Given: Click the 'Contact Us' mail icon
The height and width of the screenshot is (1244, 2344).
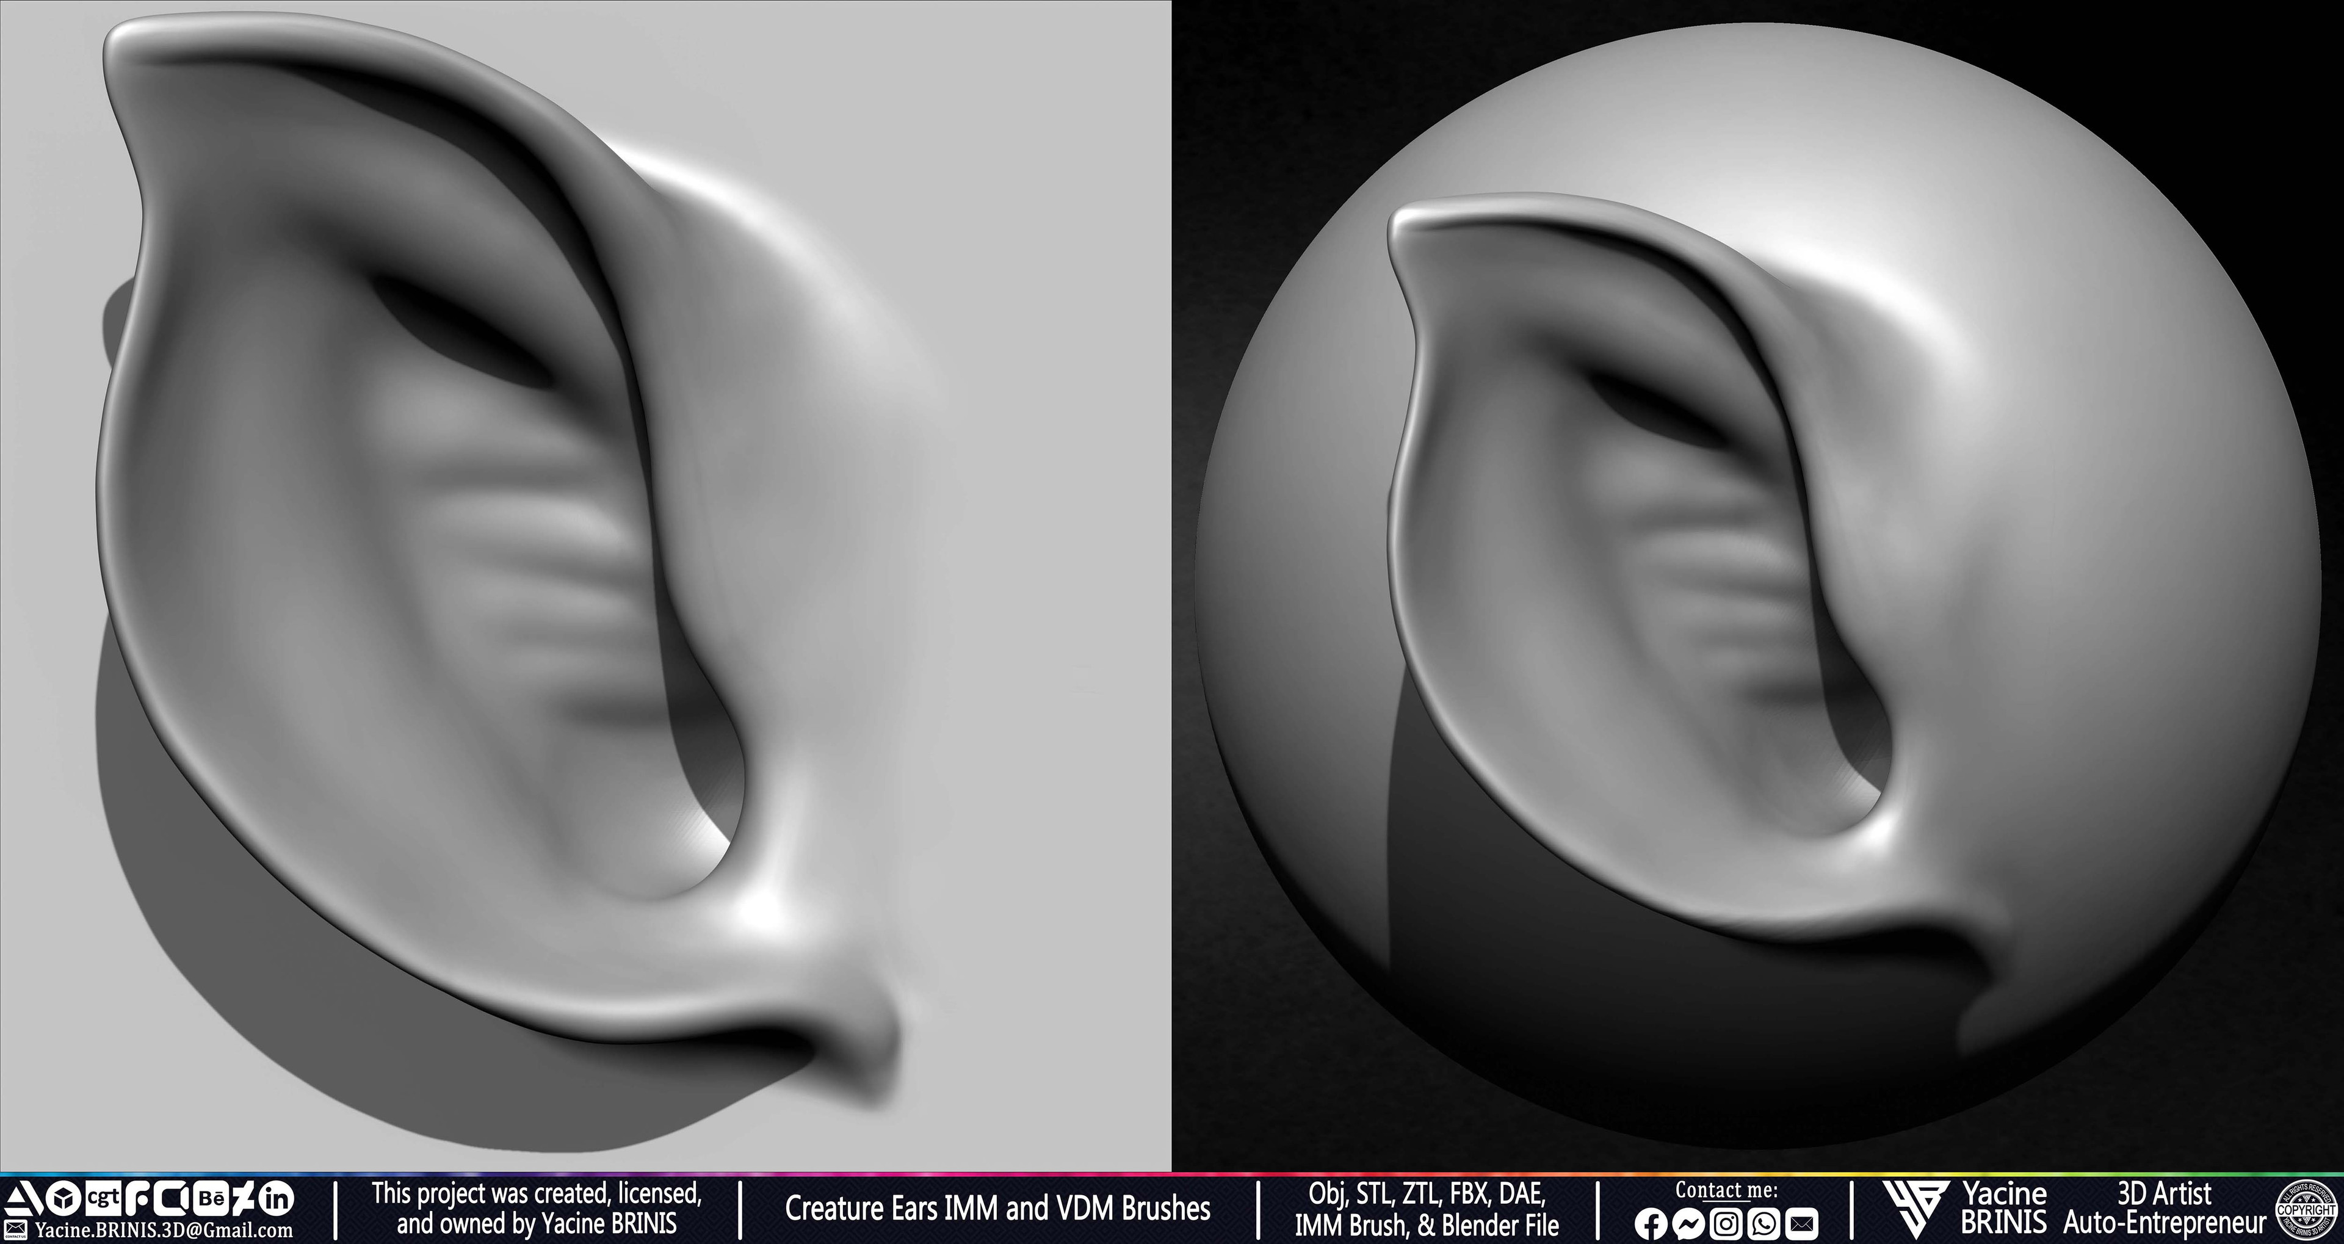Looking at the screenshot, I should click(x=15, y=1231).
